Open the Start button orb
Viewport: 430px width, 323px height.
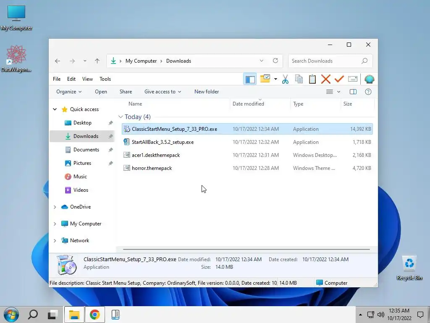tap(11, 315)
